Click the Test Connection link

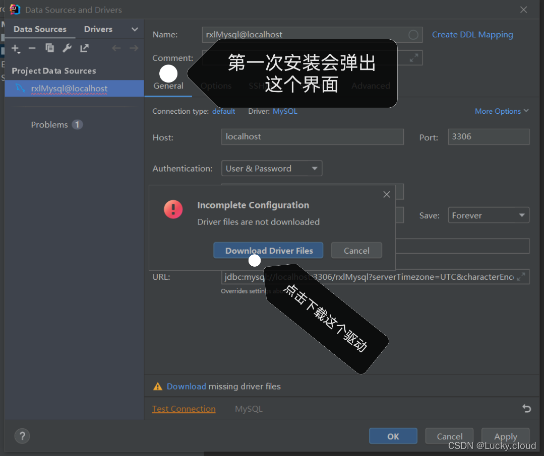coord(184,409)
